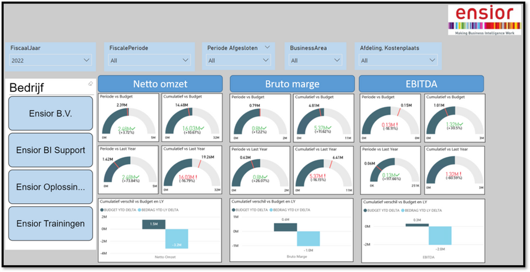Click the dark 0.3M bar in EBITDA chart
Viewport: 530px width, 272px height.
tap(417, 225)
